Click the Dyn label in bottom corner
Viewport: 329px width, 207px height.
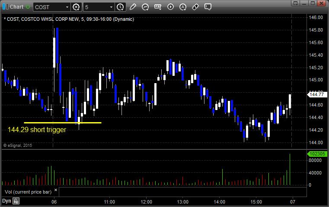click(x=6, y=201)
